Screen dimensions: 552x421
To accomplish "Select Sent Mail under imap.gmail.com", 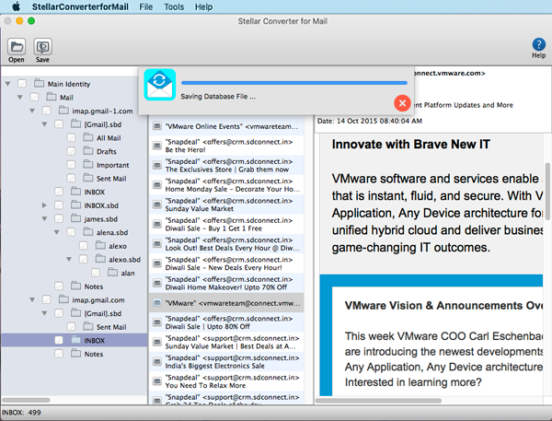I will pos(111,327).
